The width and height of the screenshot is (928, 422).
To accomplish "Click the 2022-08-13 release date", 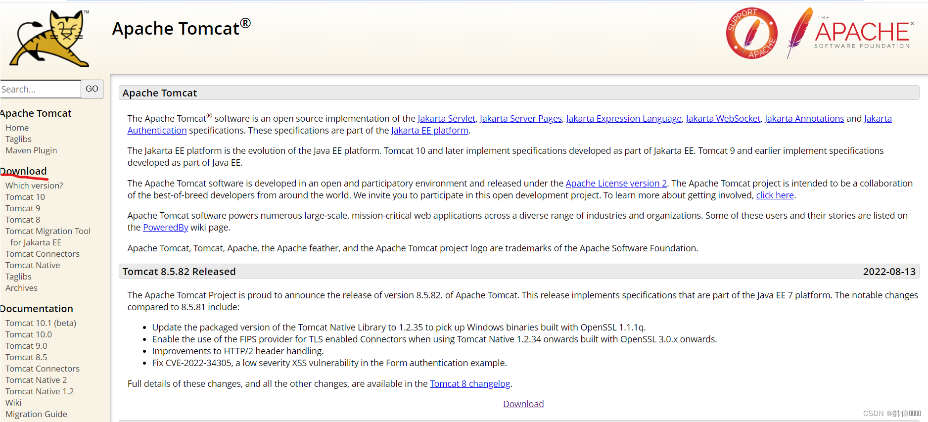I will [889, 272].
